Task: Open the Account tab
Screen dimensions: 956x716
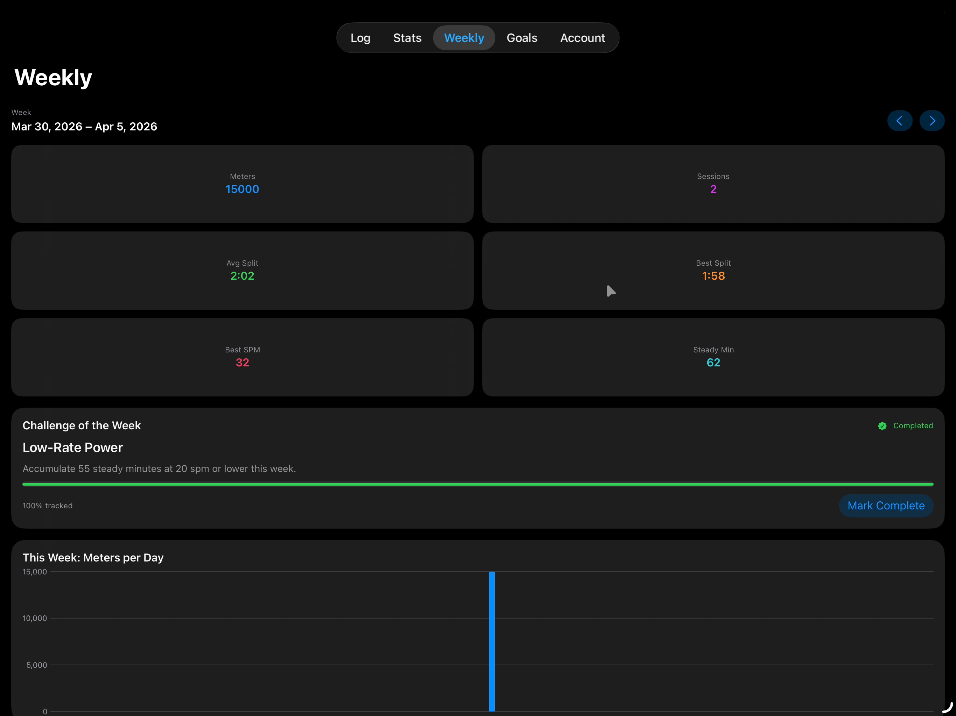Action: click(x=582, y=38)
